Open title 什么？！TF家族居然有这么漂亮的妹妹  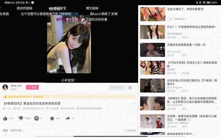191,27
